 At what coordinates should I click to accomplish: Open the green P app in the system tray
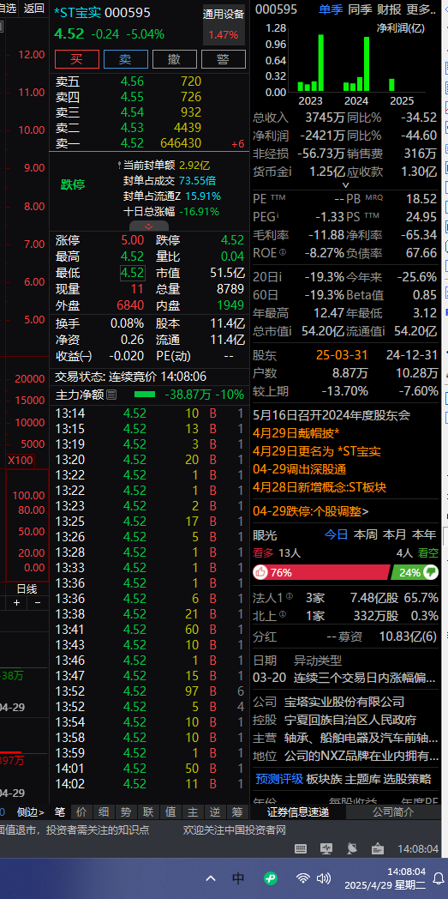tap(271, 878)
